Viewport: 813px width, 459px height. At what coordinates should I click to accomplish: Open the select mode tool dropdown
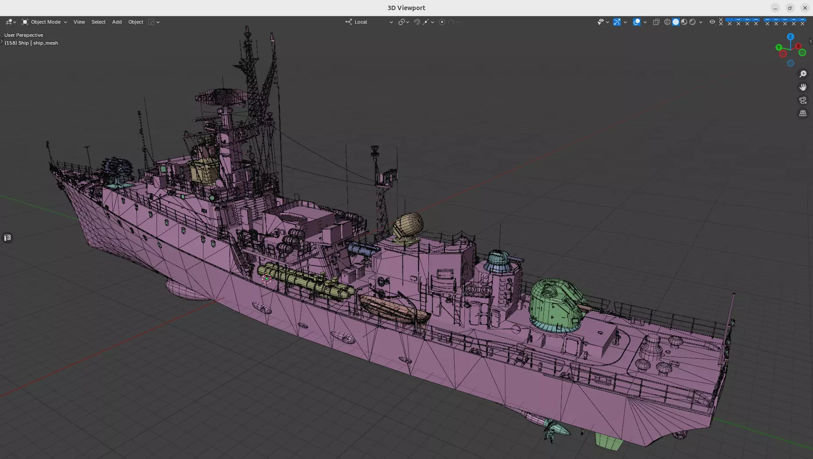pyautogui.click(x=154, y=22)
